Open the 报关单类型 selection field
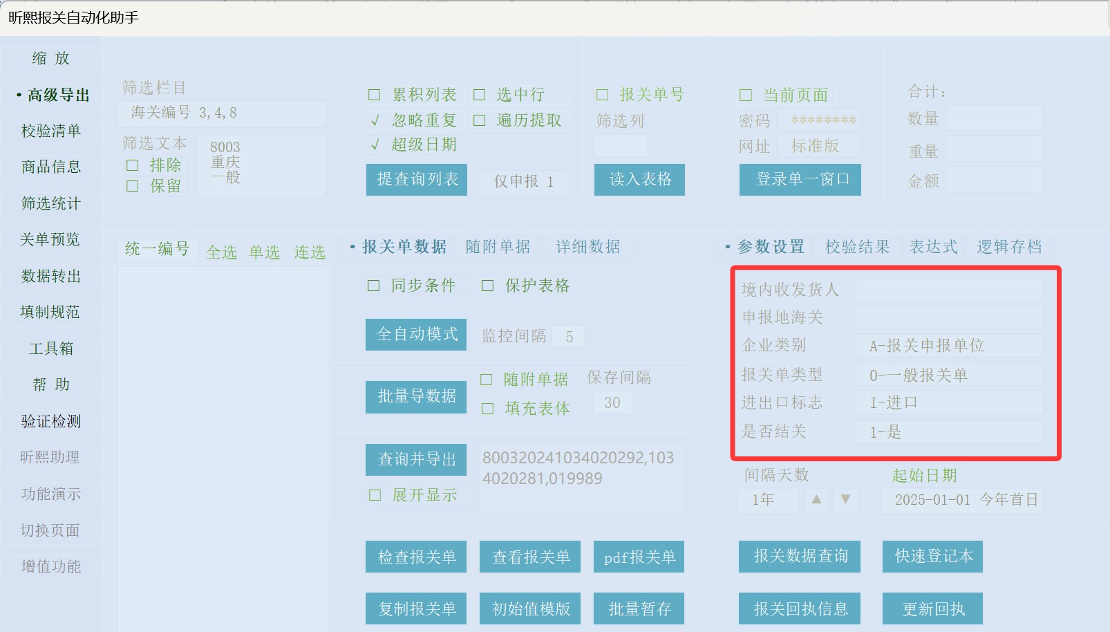Image resolution: width=1110 pixels, height=632 pixels. [949, 375]
